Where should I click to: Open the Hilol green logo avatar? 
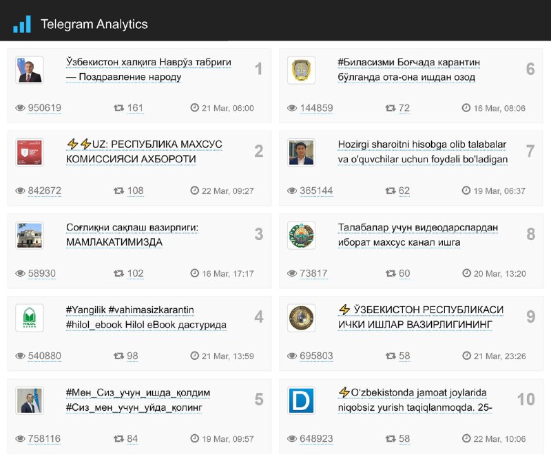click(30, 318)
